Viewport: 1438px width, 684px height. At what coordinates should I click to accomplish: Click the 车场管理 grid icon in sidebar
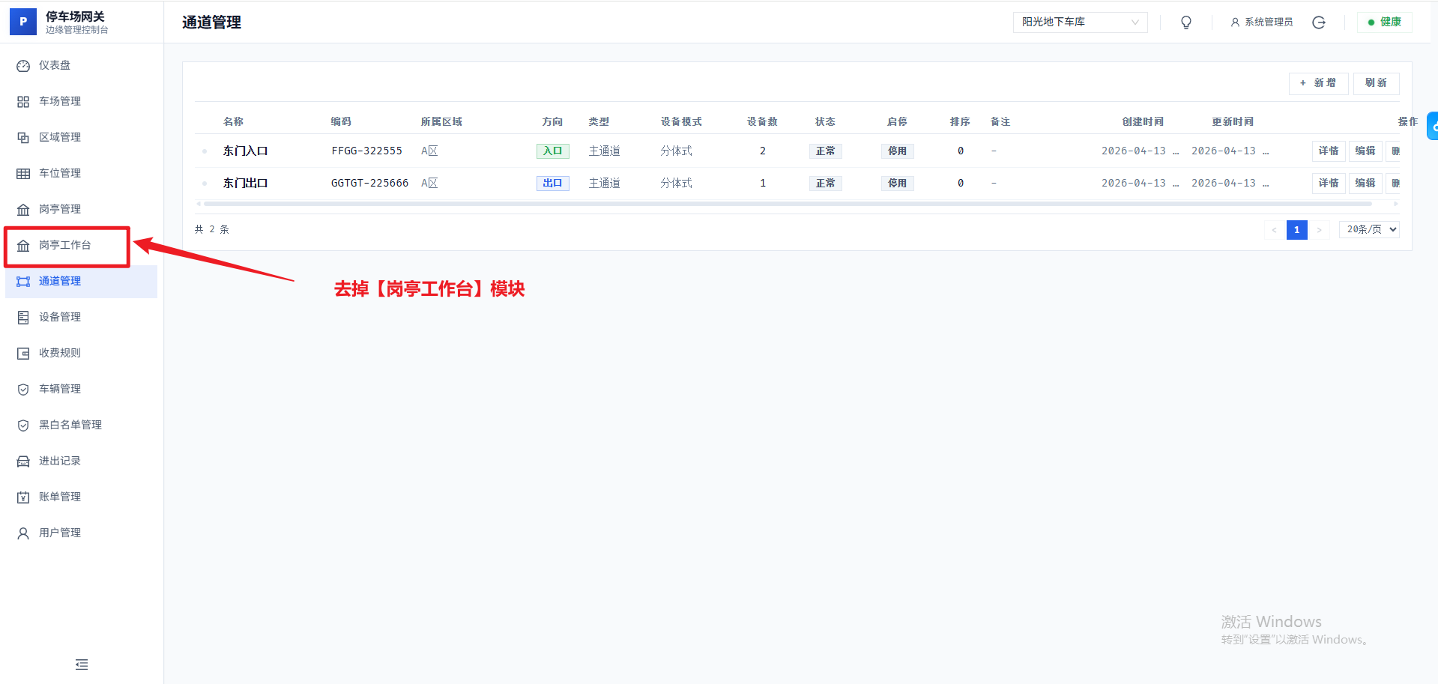point(23,102)
